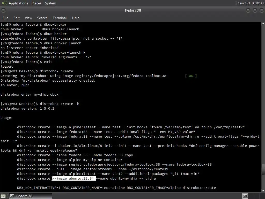Viewport: 265px width, 199px height.
Task: Click '/opt/my-dir:/usr/local/my-dir:rw' text
Action: 166,136
